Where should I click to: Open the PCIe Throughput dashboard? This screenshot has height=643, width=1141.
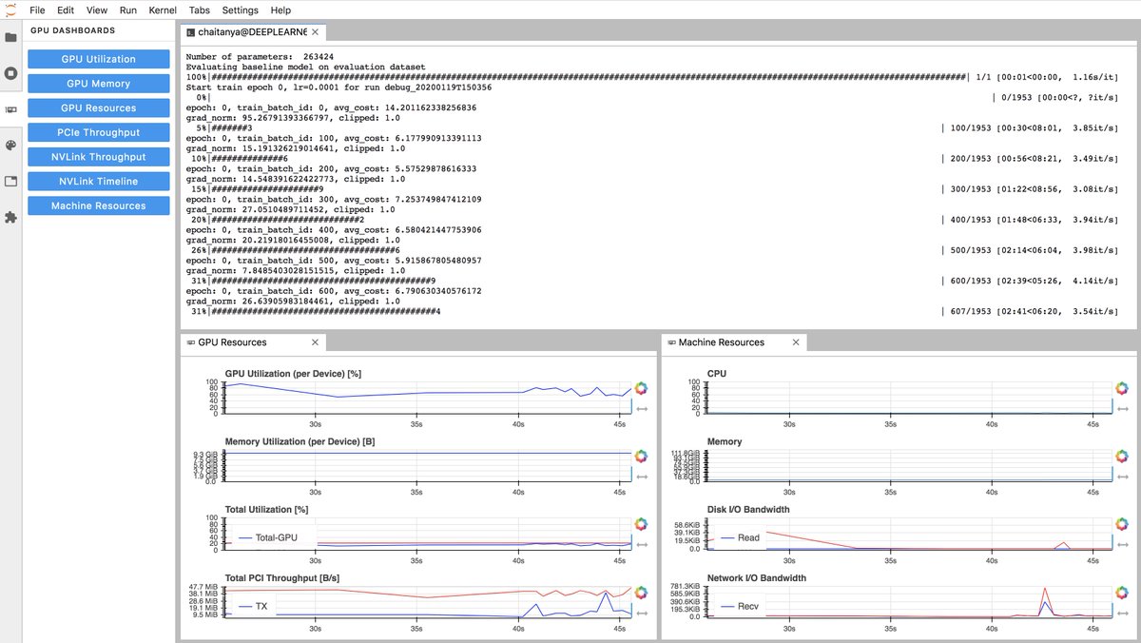(99, 132)
